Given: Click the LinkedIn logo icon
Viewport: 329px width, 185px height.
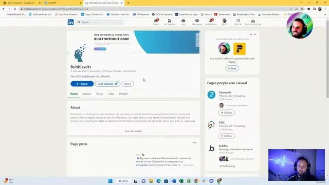Looking at the screenshot, I should click(x=71, y=22).
